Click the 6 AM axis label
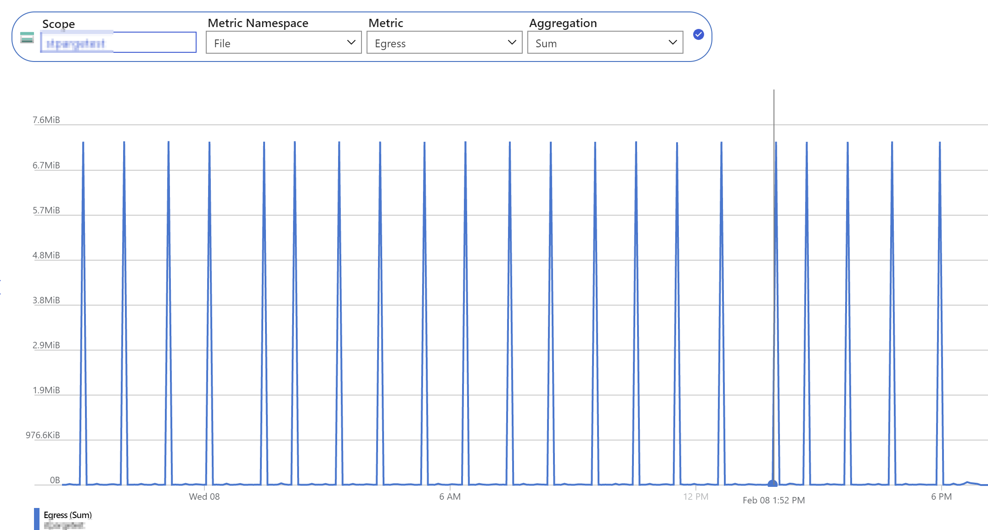The height and width of the screenshot is (530, 988). click(449, 497)
